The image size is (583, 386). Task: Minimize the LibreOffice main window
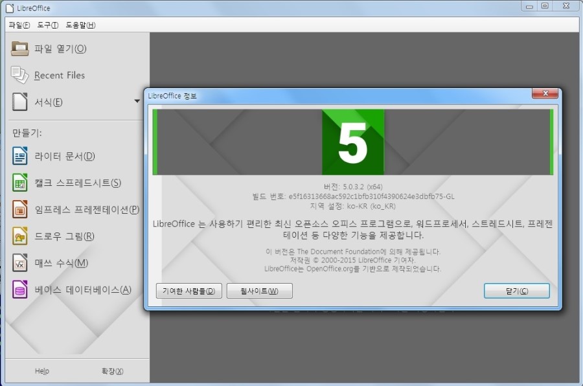click(529, 6)
